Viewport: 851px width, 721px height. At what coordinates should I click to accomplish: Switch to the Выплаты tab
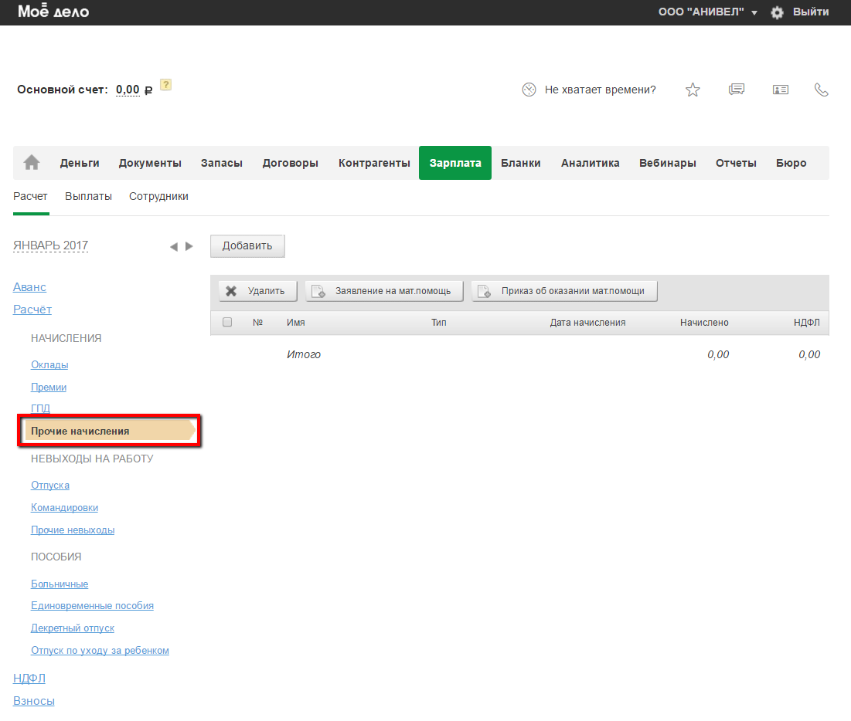click(x=88, y=196)
